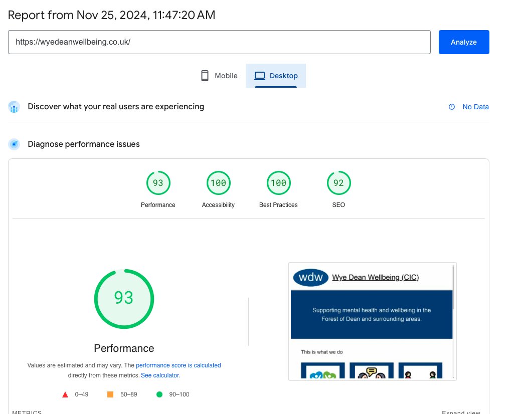Click the large Performance heading below the circle

point(124,348)
